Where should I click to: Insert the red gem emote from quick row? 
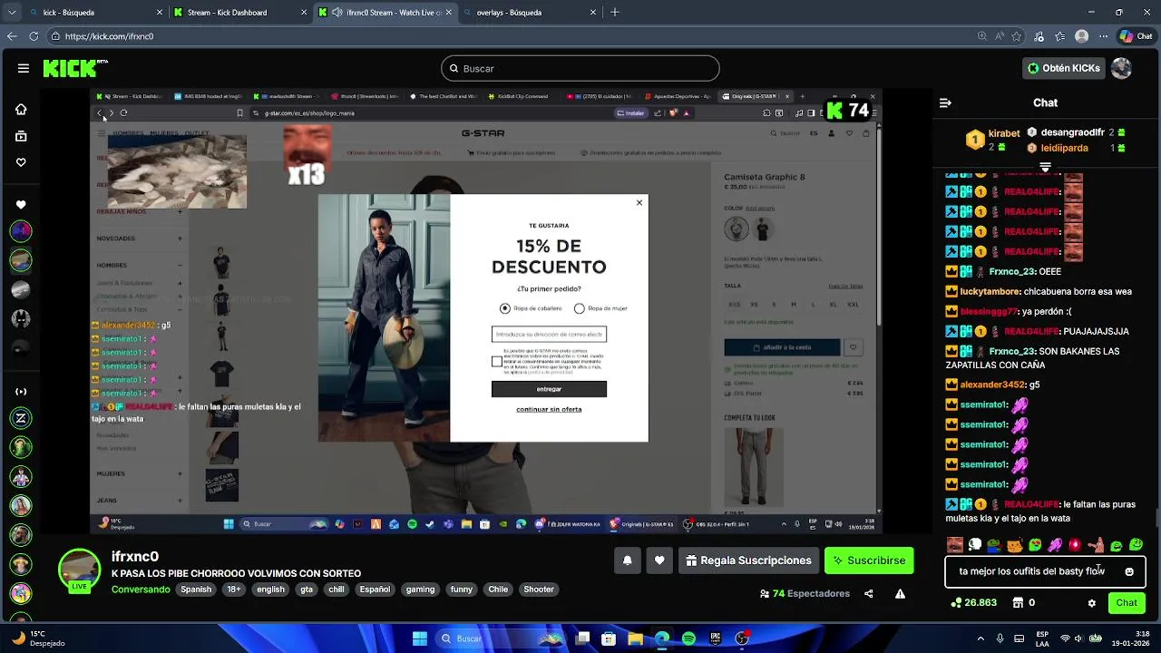click(x=1075, y=545)
